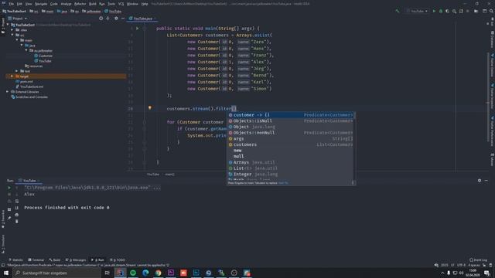Toggle the tool window quick-access icon in status bar
The image size is (495, 278).
tap(3, 265)
